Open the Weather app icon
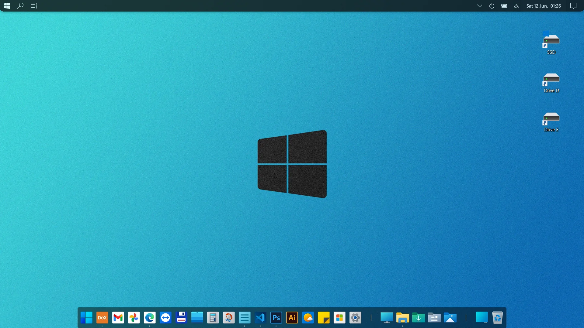584x328 pixels. pos(308,318)
